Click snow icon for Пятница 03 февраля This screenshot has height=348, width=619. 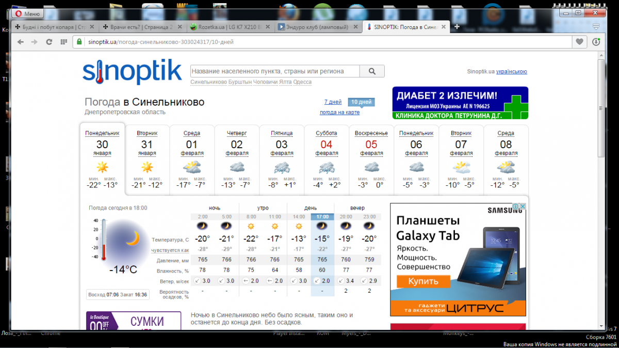(x=282, y=167)
